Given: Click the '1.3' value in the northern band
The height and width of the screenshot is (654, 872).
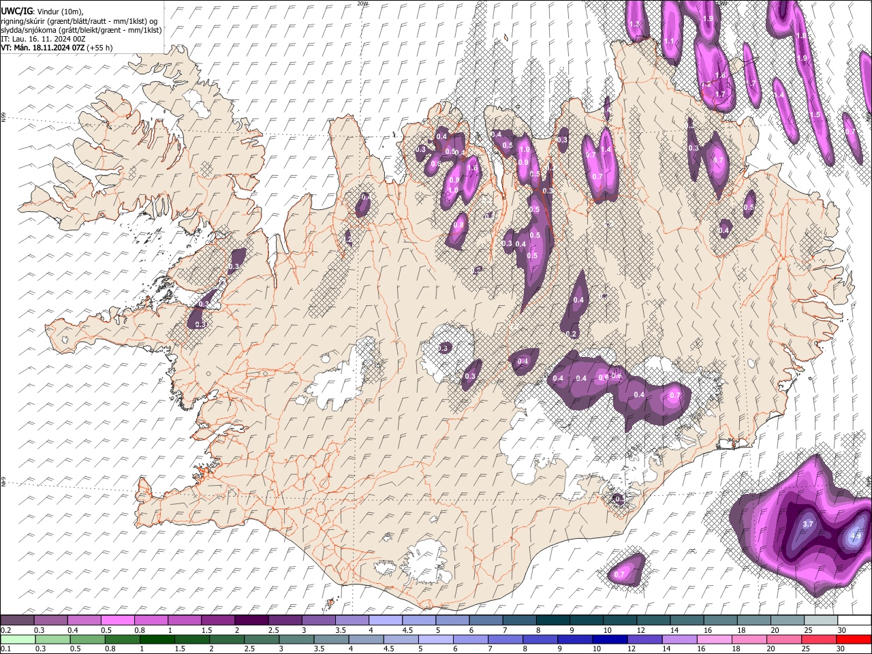Looking at the screenshot, I should (x=635, y=24).
